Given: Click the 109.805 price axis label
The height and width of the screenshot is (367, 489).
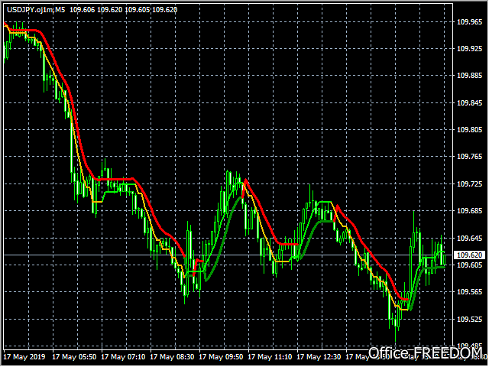Looking at the screenshot, I should pos(469,130).
